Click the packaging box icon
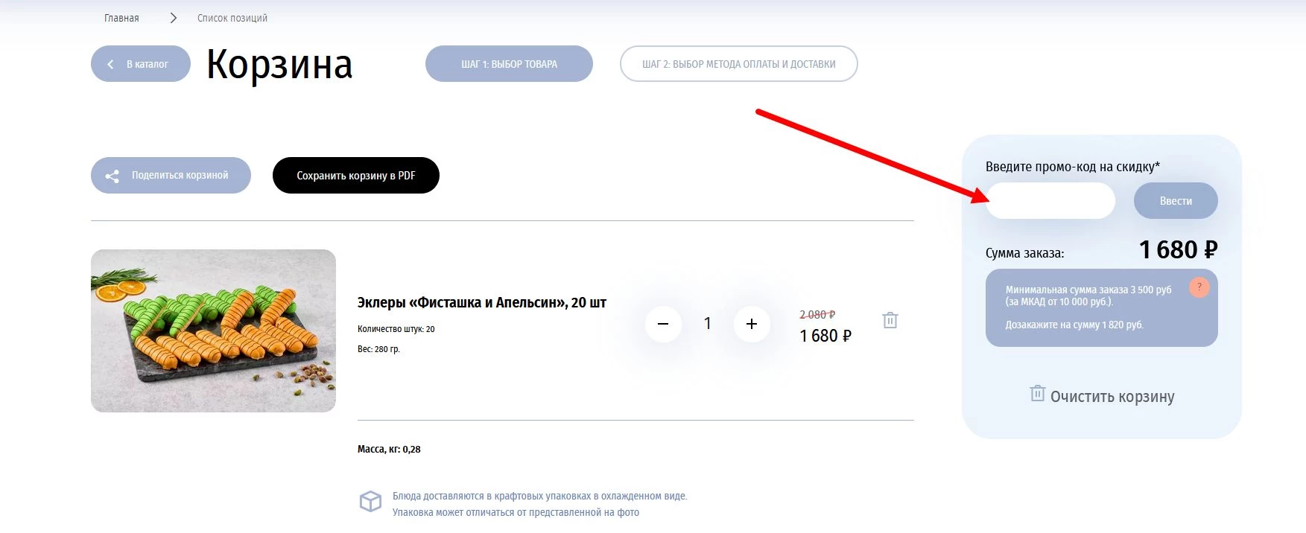The width and height of the screenshot is (1306, 533). click(x=370, y=501)
